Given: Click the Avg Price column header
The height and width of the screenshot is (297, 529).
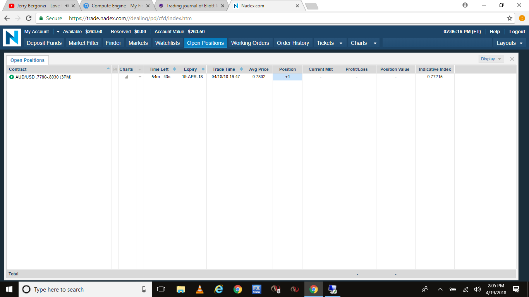Looking at the screenshot, I should click(259, 69).
